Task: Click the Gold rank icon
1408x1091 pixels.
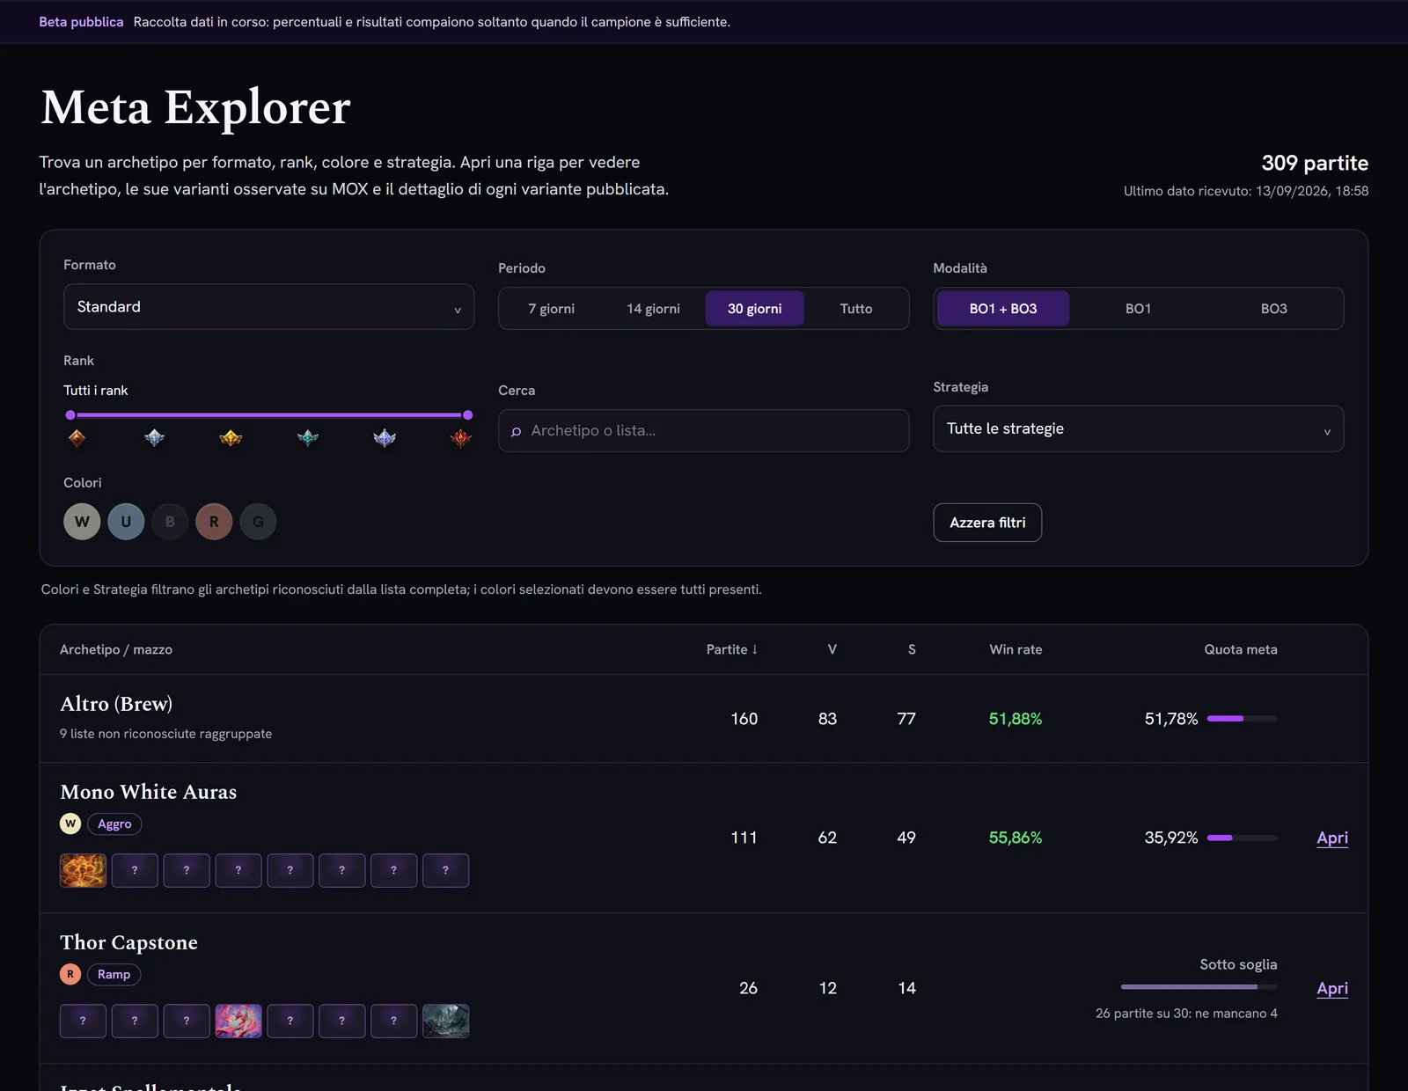Action: [231, 437]
